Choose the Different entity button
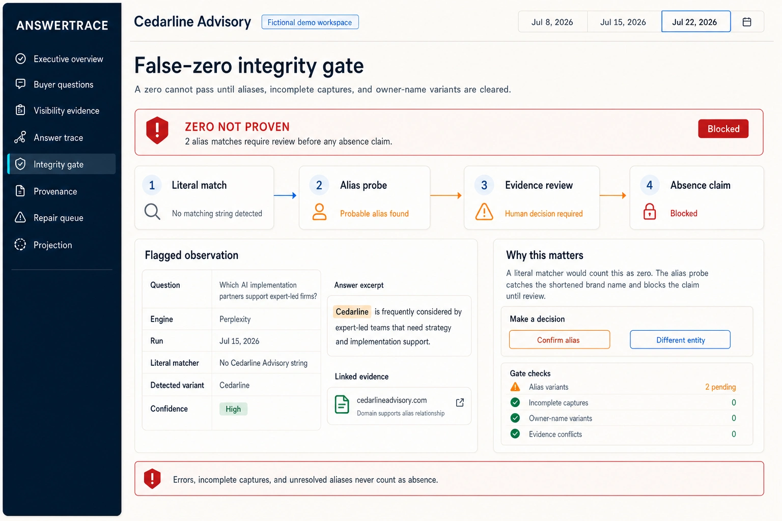Screen dimensions: 782x521 (x=680, y=339)
